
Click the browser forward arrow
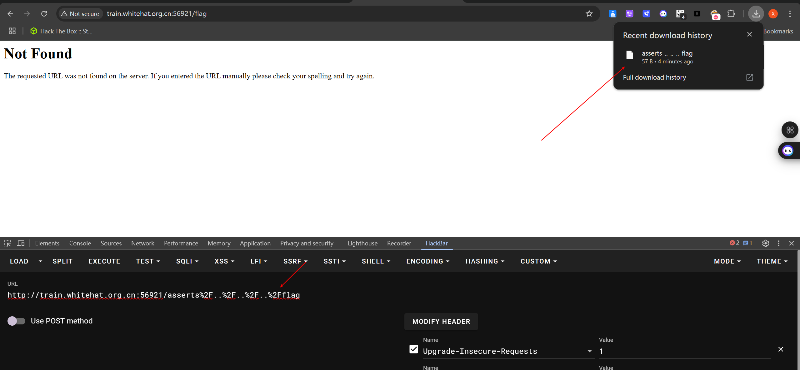(x=27, y=14)
